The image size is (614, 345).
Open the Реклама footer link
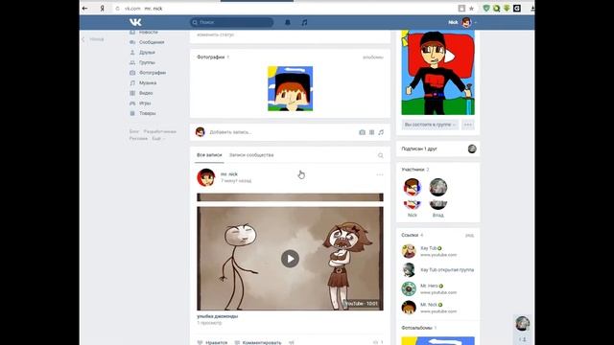(x=138, y=138)
